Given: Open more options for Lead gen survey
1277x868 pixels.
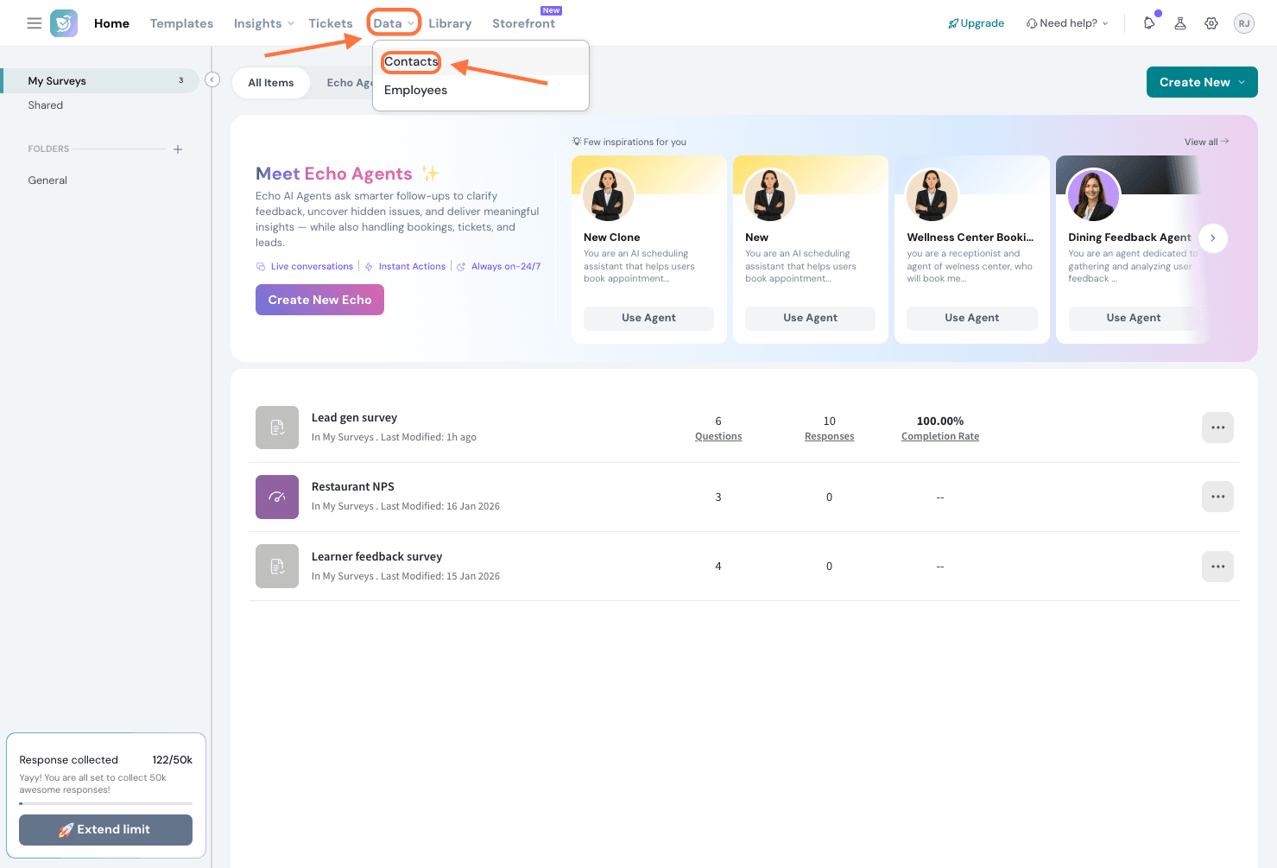Looking at the screenshot, I should [x=1217, y=428].
